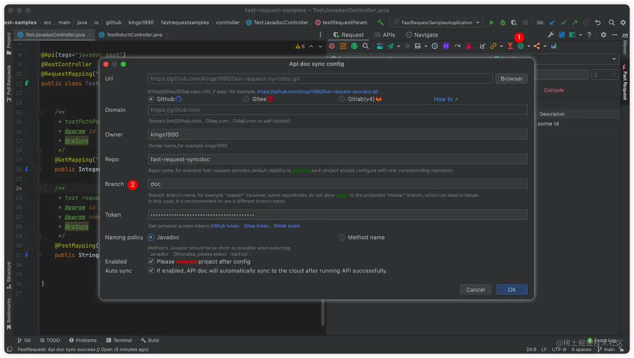Image resolution: width=634 pixels, height=358 pixels.
Task: Open the Github token link
Action: click(225, 226)
